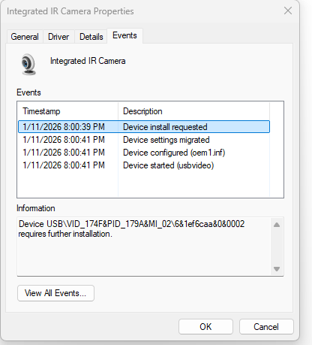The image size is (312, 345).
Task: Click the Events tab
Action: 124,35
